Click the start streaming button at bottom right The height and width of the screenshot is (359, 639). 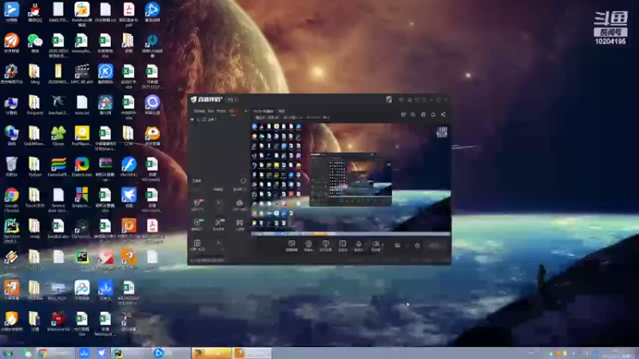435,245
